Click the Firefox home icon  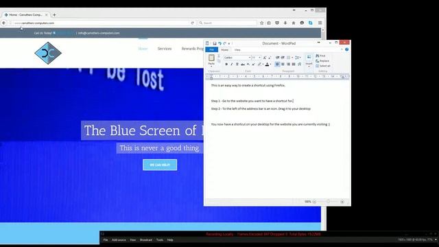pos(294,23)
